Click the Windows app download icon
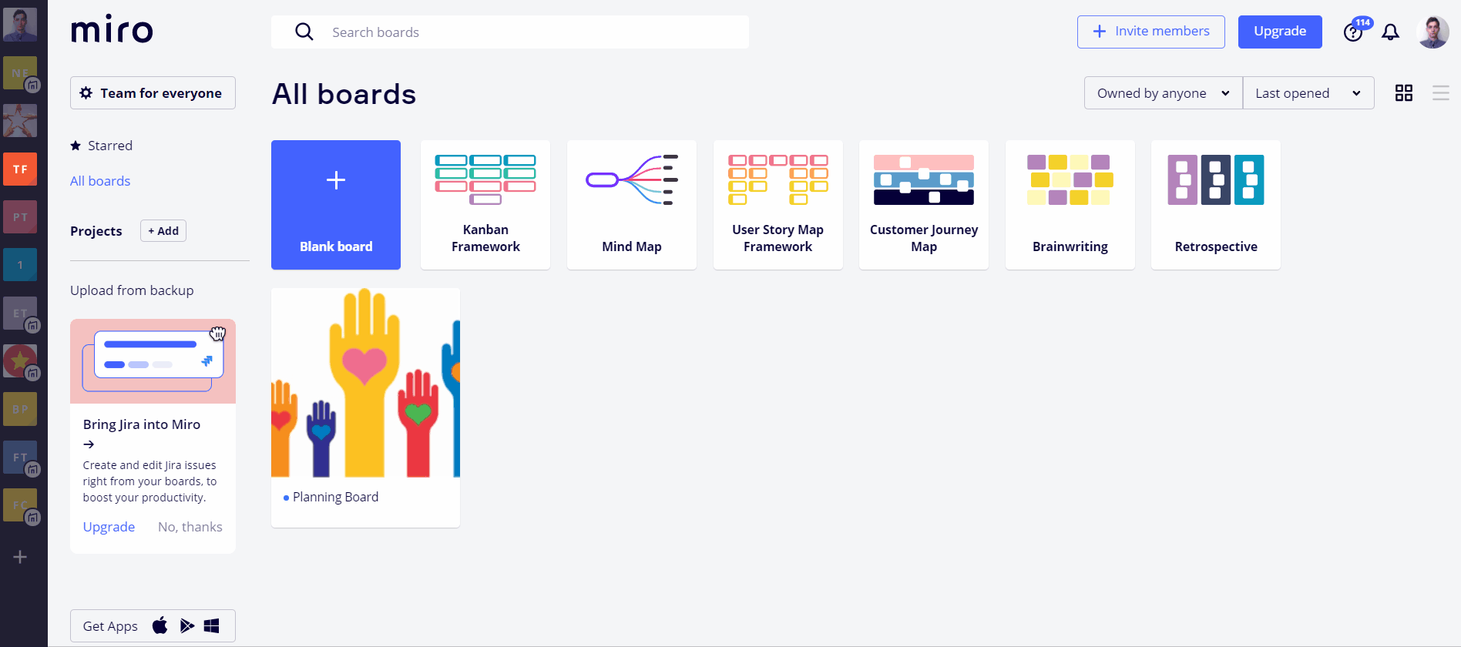 tap(212, 625)
